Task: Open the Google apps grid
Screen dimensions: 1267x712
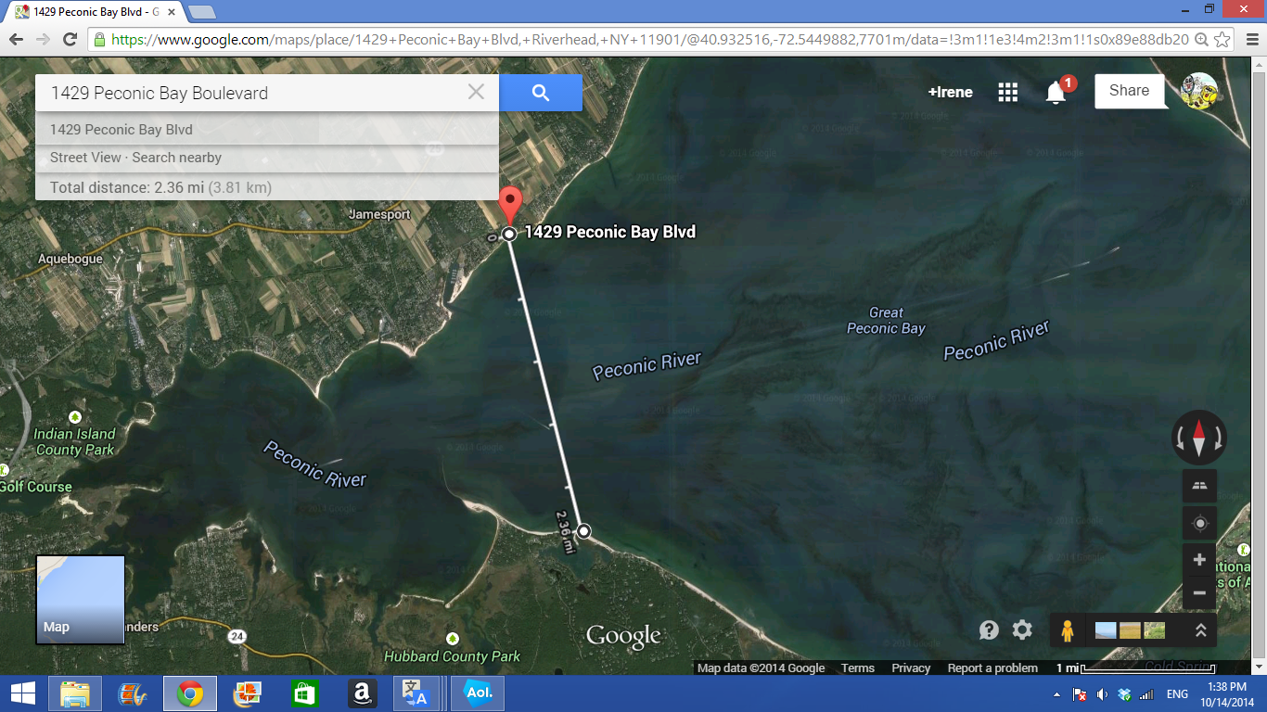Action: click(x=1007, y=92)
